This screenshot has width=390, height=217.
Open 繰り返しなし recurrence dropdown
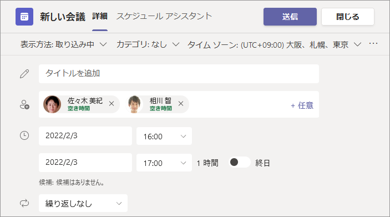(x=83, y=203)
